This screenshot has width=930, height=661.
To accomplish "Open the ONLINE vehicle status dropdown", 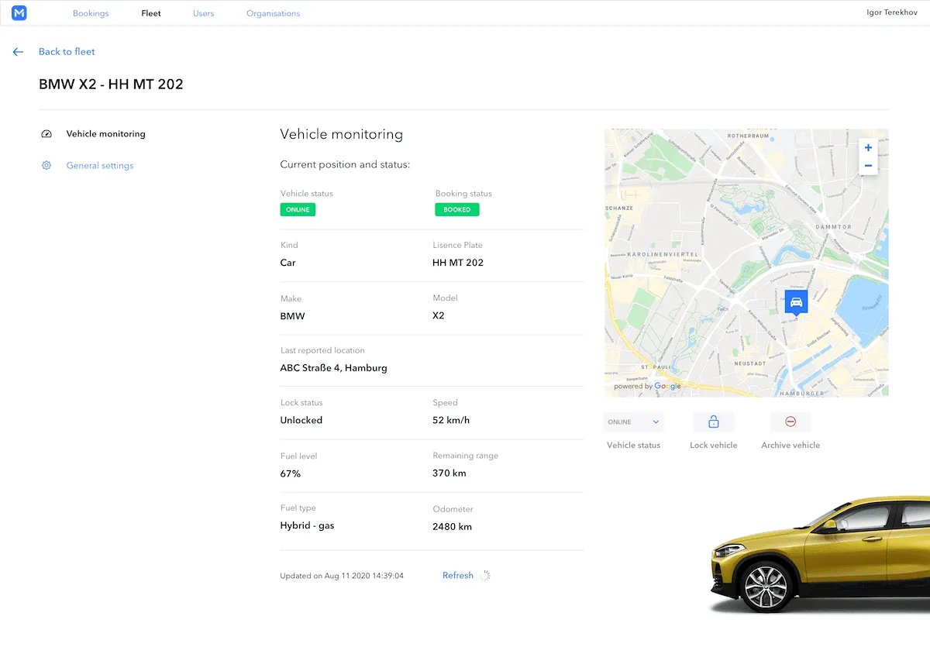I will point(633,422).
